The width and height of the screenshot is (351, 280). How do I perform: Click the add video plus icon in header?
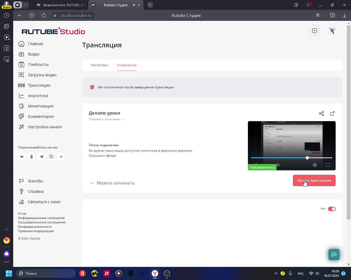[315, 31]
